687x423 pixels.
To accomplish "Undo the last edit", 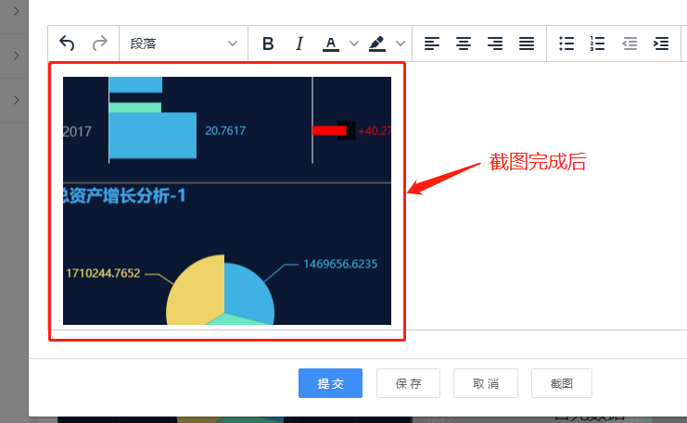I will click(67, 44).
